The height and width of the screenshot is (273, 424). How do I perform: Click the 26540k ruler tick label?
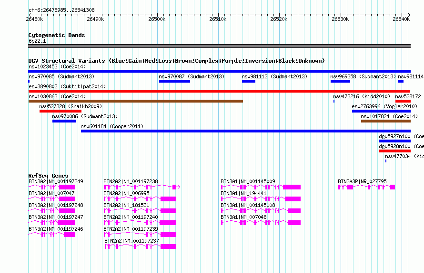(x=401, y=19)
